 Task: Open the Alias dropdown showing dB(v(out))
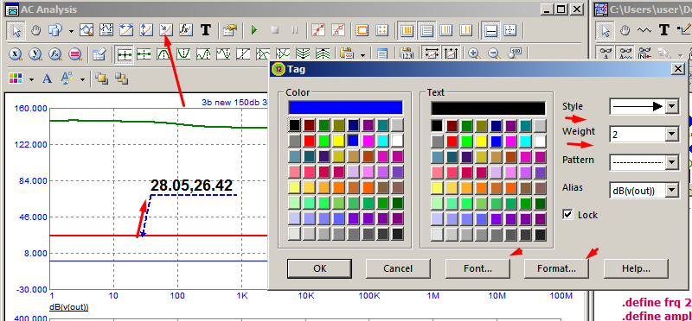point(672,190)
